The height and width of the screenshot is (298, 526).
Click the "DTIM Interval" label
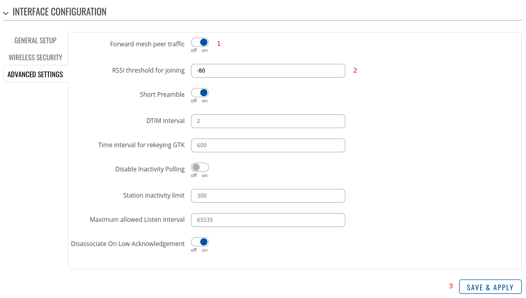165,120
